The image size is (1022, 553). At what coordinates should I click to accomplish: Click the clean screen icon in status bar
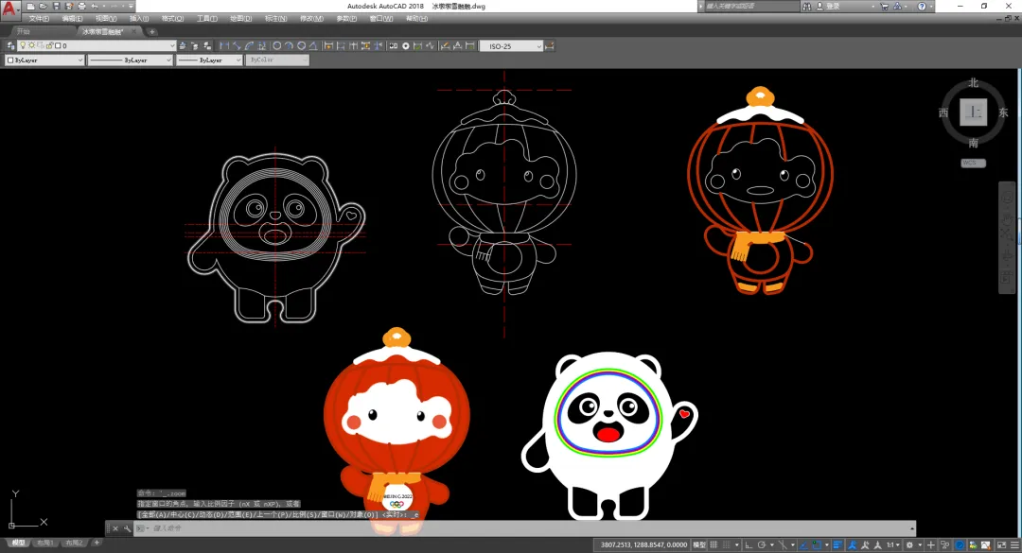[x=1001, y=544]
